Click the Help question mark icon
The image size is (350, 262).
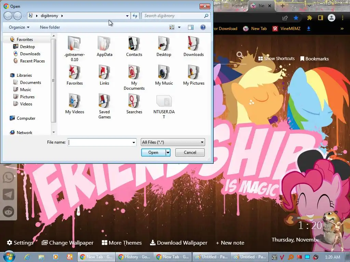pyautogui.click(x=203, y=27)
